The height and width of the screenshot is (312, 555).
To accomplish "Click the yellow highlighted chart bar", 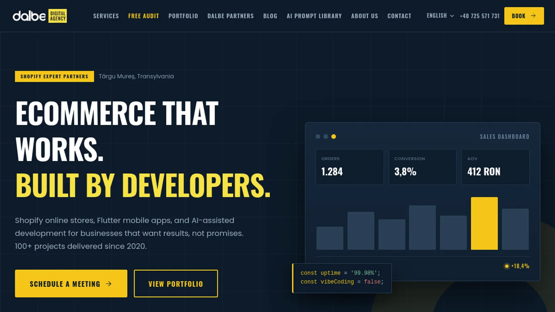I will [x=484, y=223].
